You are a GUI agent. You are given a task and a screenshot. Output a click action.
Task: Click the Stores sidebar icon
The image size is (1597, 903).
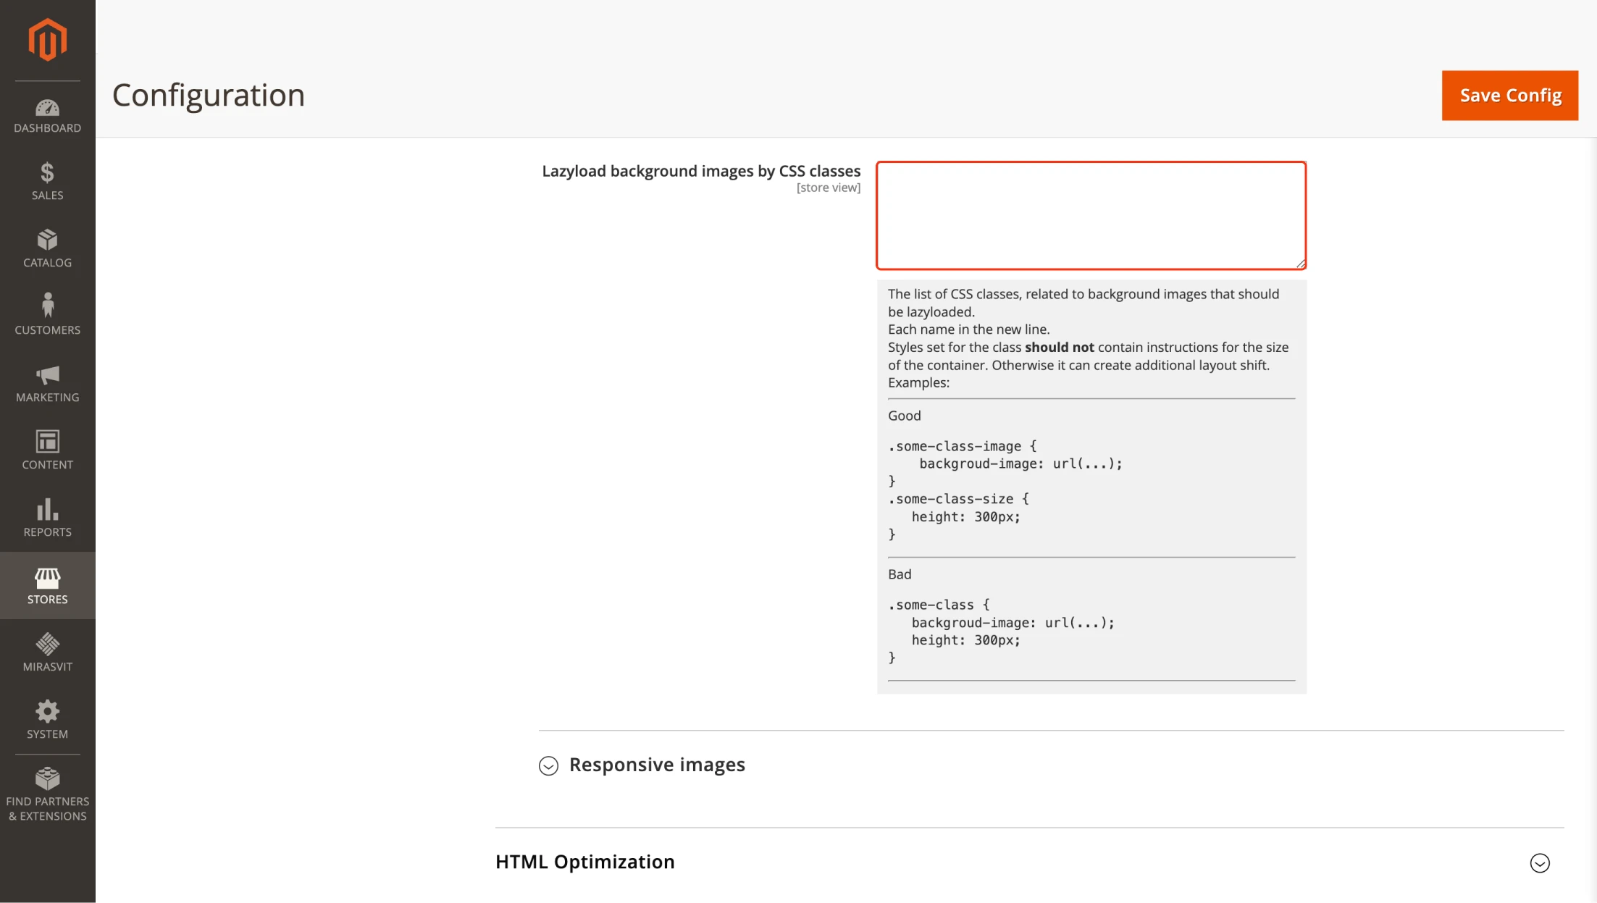[46, 584]
